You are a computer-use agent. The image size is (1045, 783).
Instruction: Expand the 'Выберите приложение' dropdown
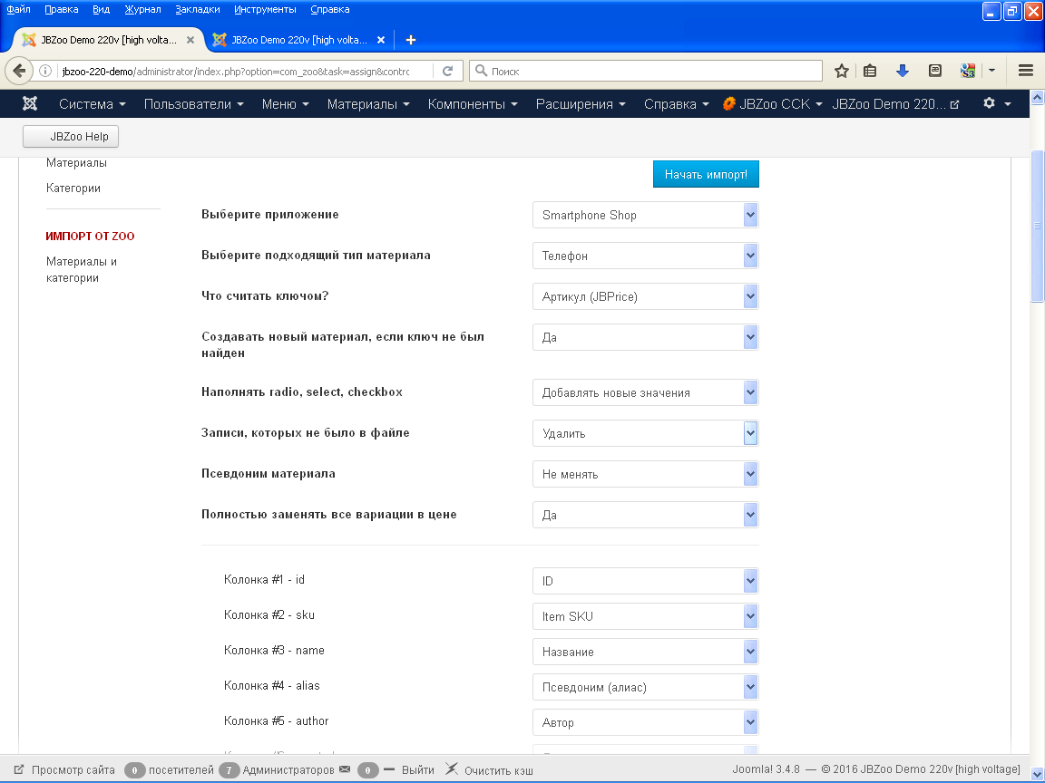point(645,215)
